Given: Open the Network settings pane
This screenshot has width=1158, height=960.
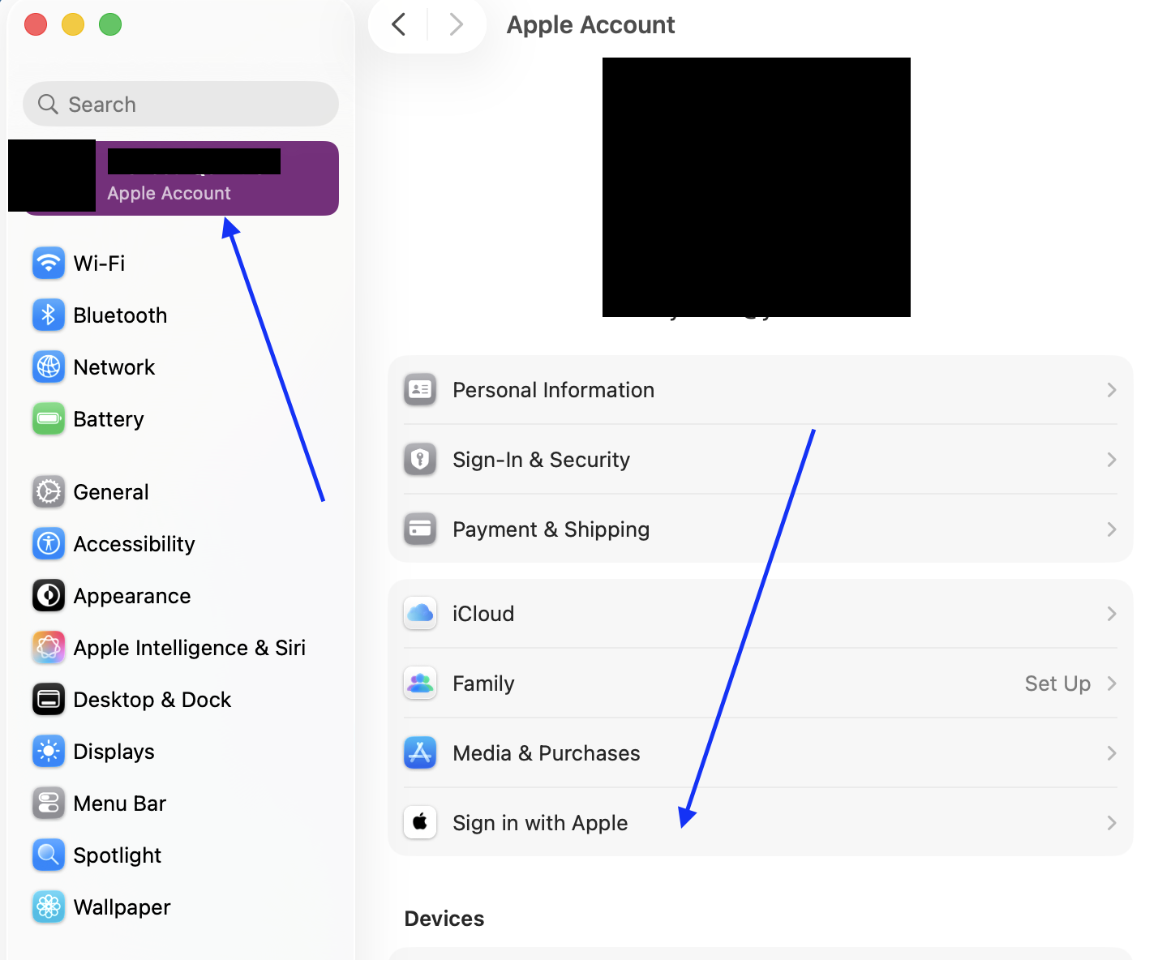Looking at the screenshot, I should click(181, 367).
